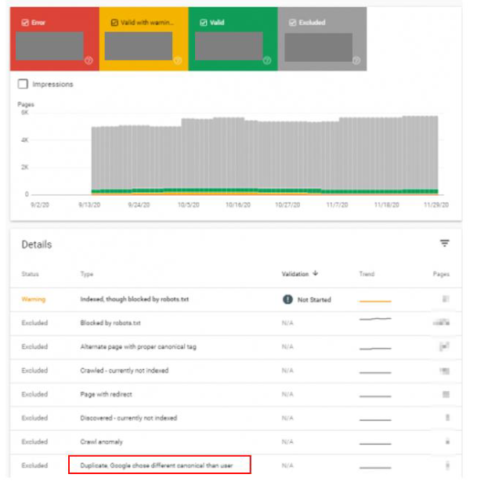Click the Validation column sort arrow
Image resolution: width=477 pixels, height=496 pixels.
pos(316,274)
